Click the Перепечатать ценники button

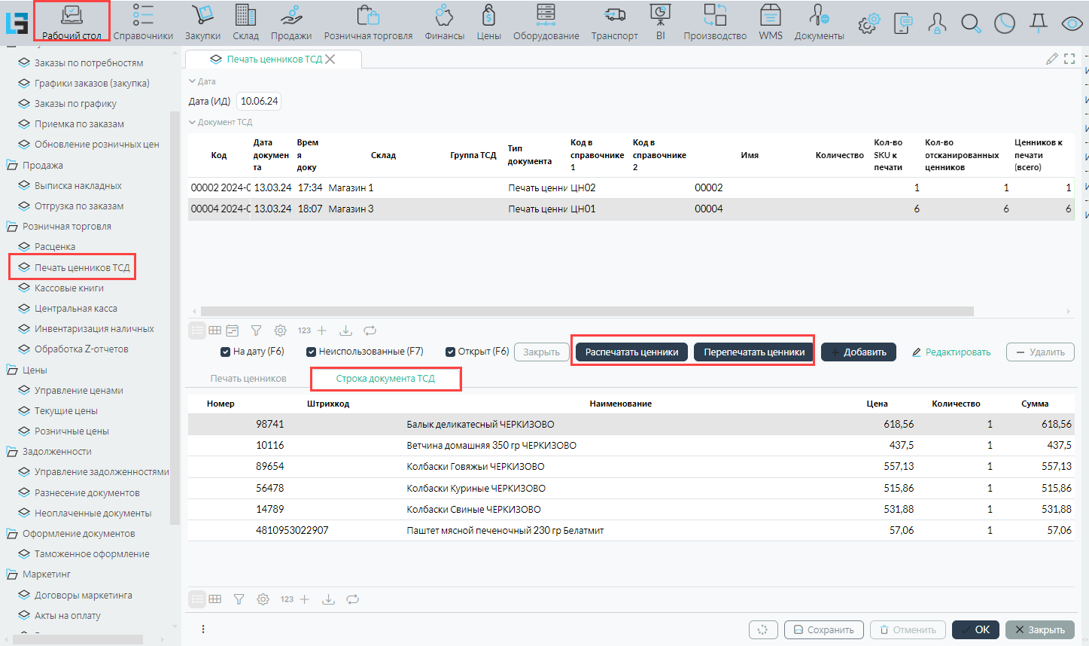click(x=753, y=352)
